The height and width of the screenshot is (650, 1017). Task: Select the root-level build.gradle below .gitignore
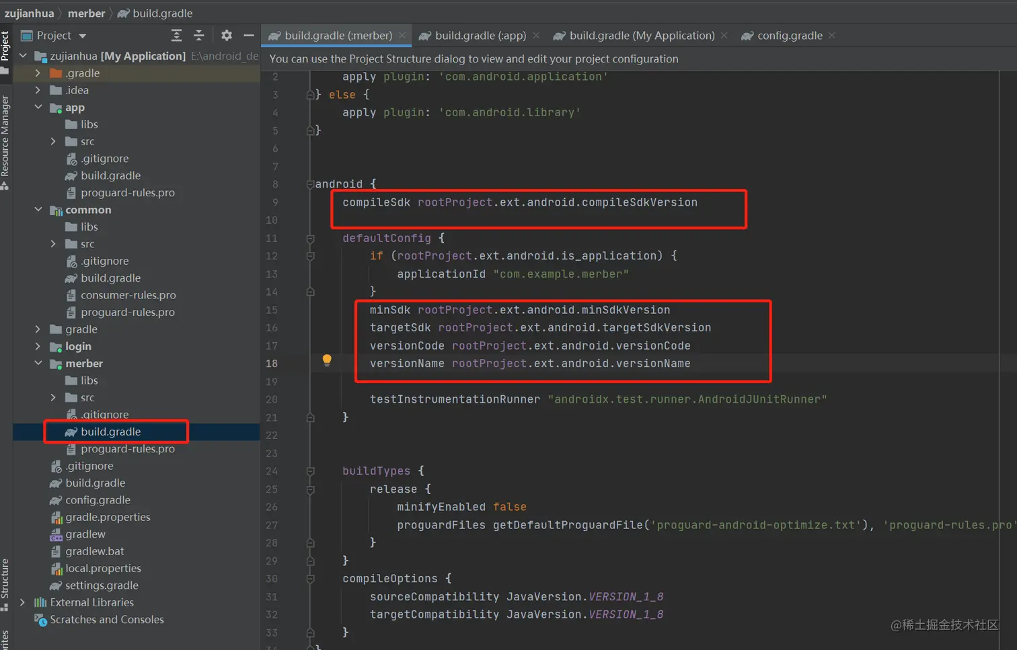coord(95,483)
